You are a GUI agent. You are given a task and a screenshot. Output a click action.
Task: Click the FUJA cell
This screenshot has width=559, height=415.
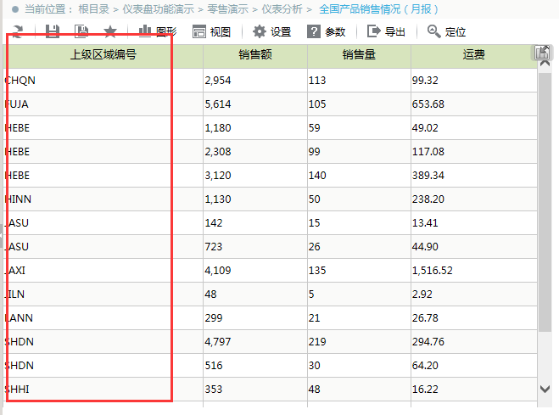103,104
